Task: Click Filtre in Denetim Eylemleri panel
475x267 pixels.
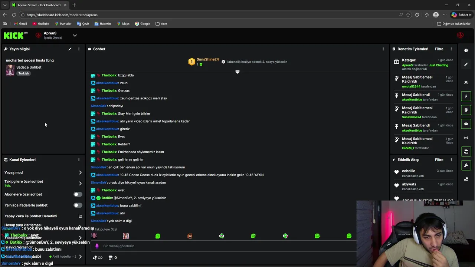Action: [439, 49]
